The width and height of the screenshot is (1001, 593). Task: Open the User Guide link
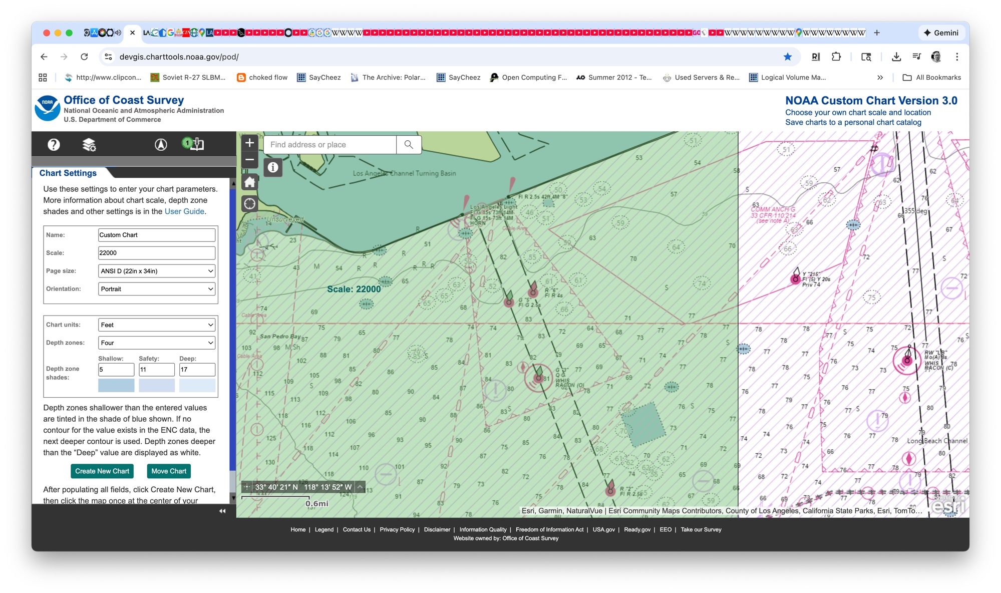click(x=184, y=211)
